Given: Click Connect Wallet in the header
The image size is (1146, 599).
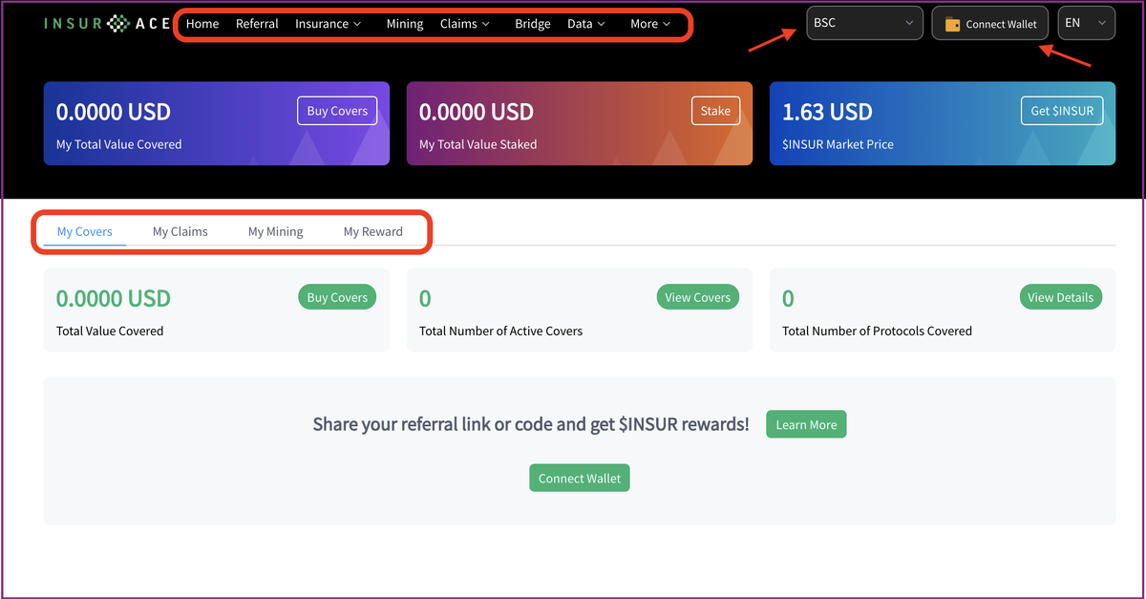Looking at the screenshot, I should (990, 24).
